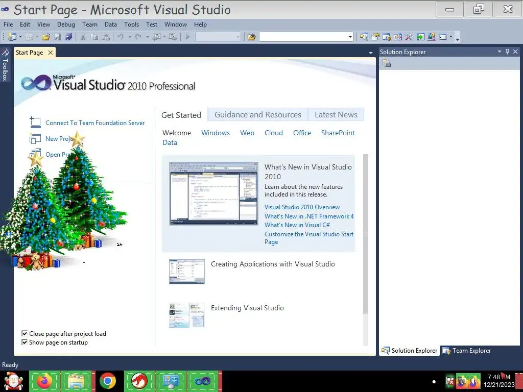Image resolution: width=523 pixels, height=392 pixels.
Task: Click the Navigate Forward icon
Action: (173, 37)
